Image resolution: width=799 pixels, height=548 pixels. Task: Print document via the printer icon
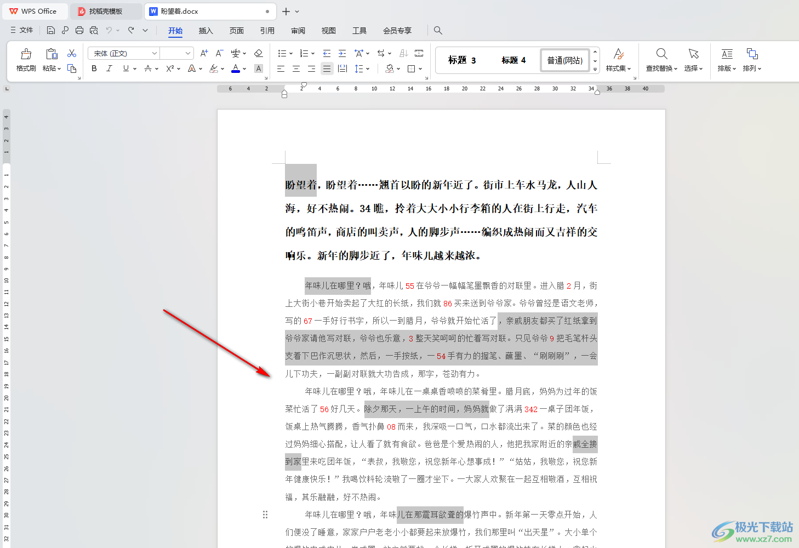(79, 30)
